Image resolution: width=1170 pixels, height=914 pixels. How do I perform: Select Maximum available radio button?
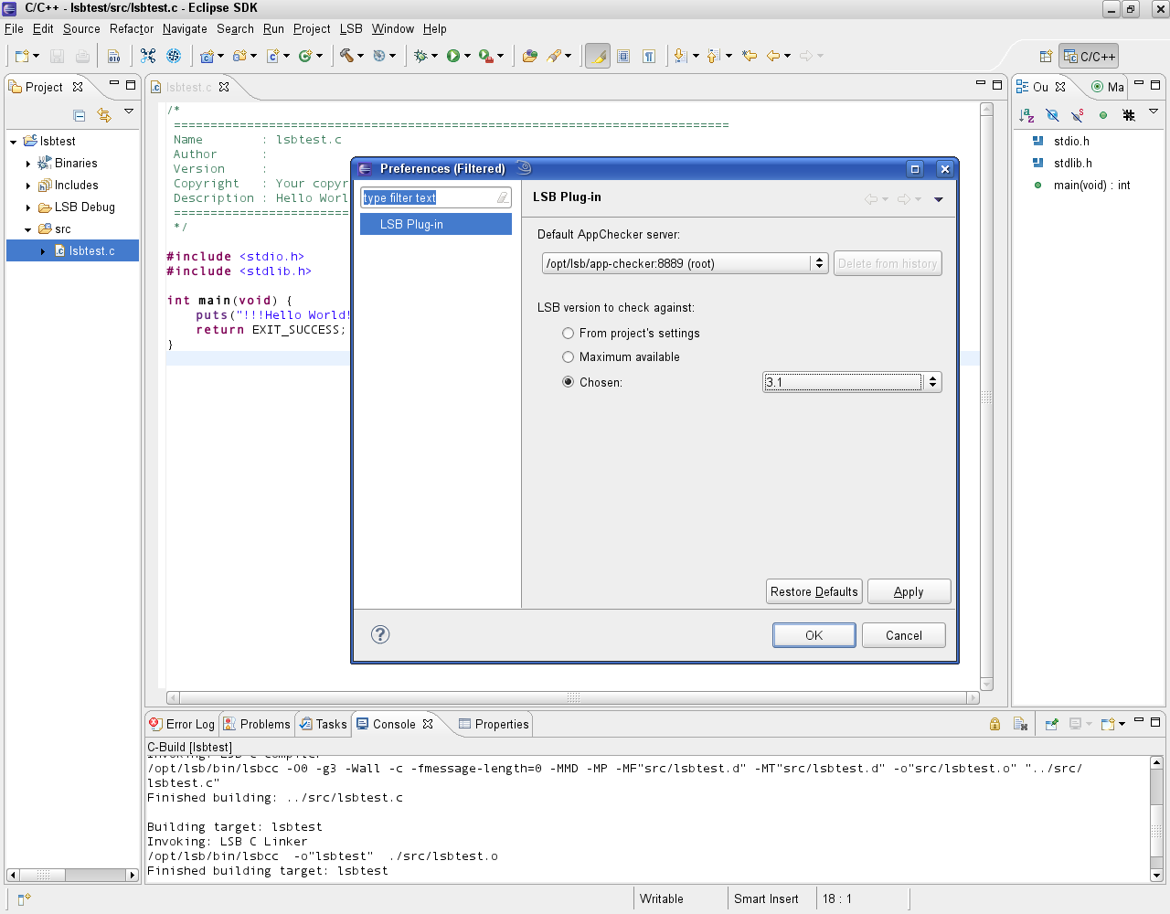568,356
